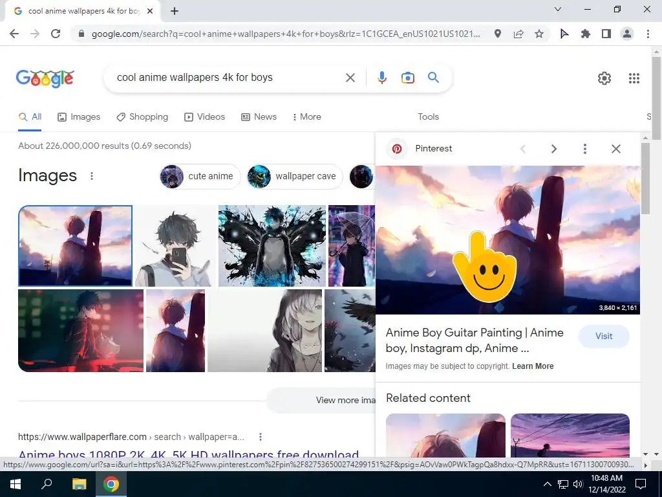Click the location permission icon in address bar
The height and width of the screenshot is (497, 662).
(x=498, y=34)
